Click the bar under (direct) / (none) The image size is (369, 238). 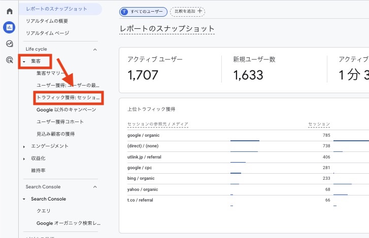pyautogui.click(x=244, y=151)
